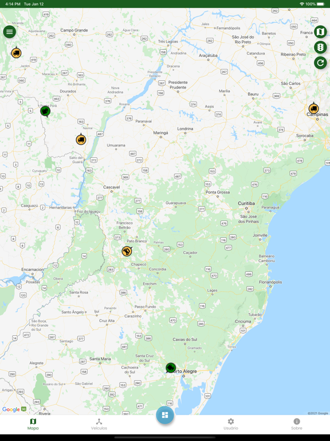Switch to the Mapa tab
Image resolution: width=330 pixels, height=441 pixels.
click(33, 424)
